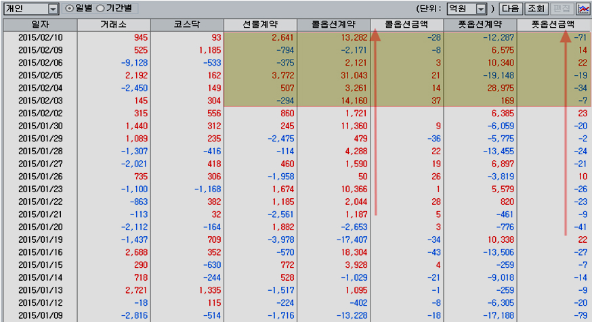Open the 개인 investor type dropdown
The width and height of the screenshot is (592, 322).
[53, 9]
